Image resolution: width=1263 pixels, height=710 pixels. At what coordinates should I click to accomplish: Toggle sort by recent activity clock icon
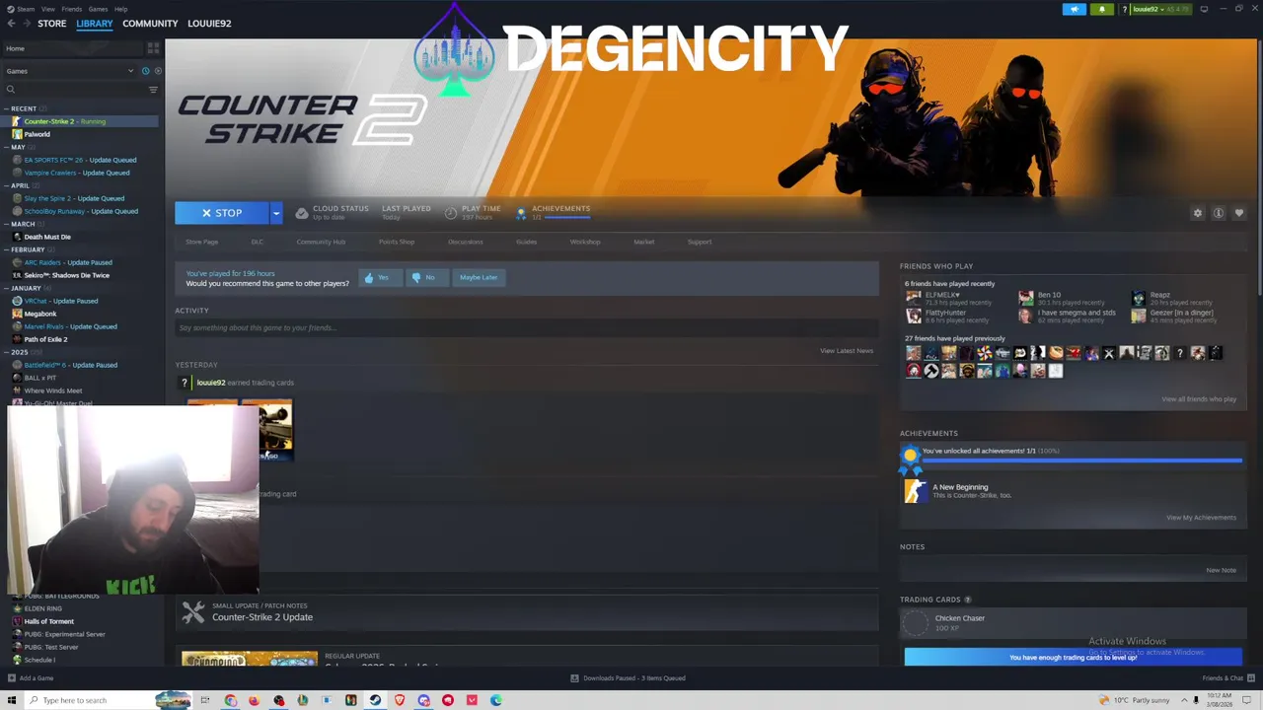click(145, 71)
